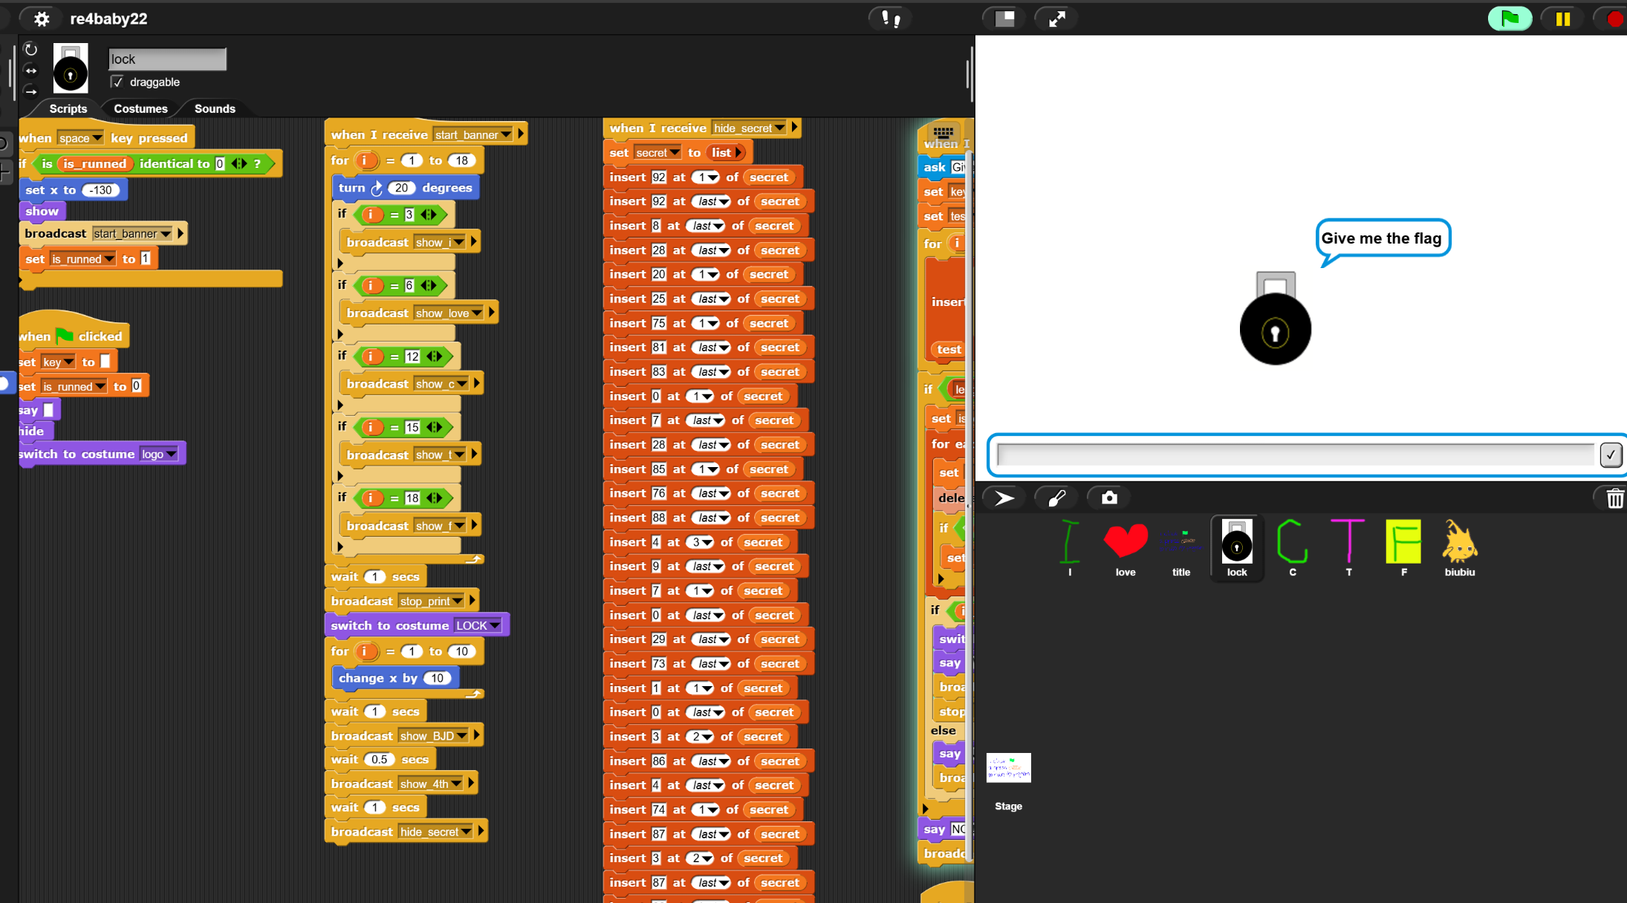Viewport: 1627px width, 903px height.
Task: Expand the LOCK costume dropdown
Action: coord(478,625)
